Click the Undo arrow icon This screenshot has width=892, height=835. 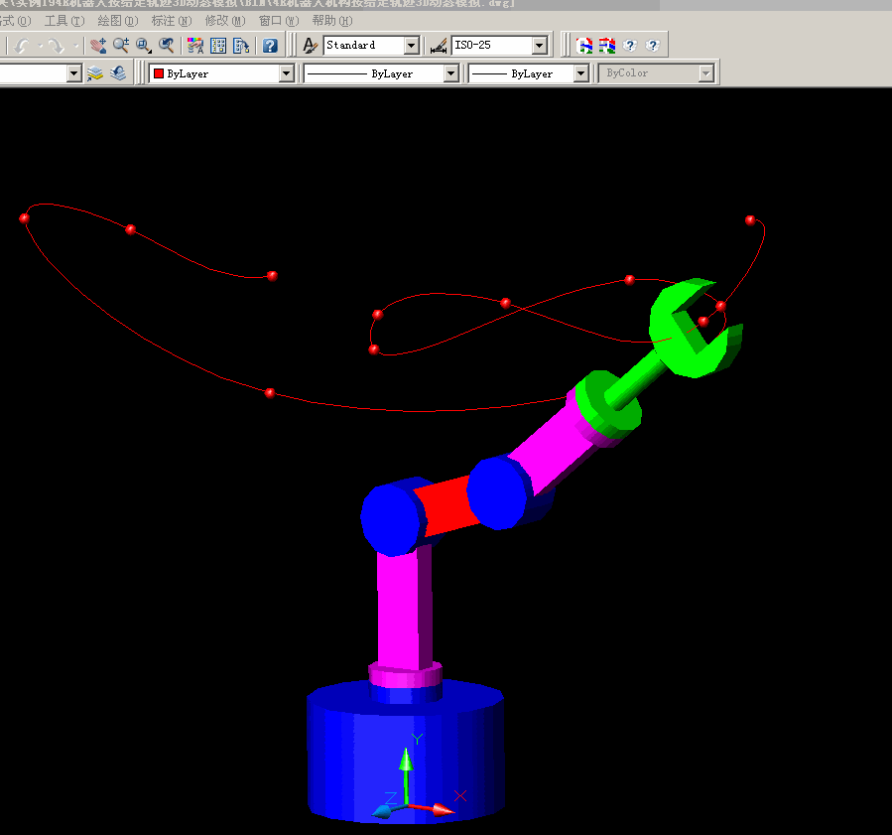click(x=22, y=46)
